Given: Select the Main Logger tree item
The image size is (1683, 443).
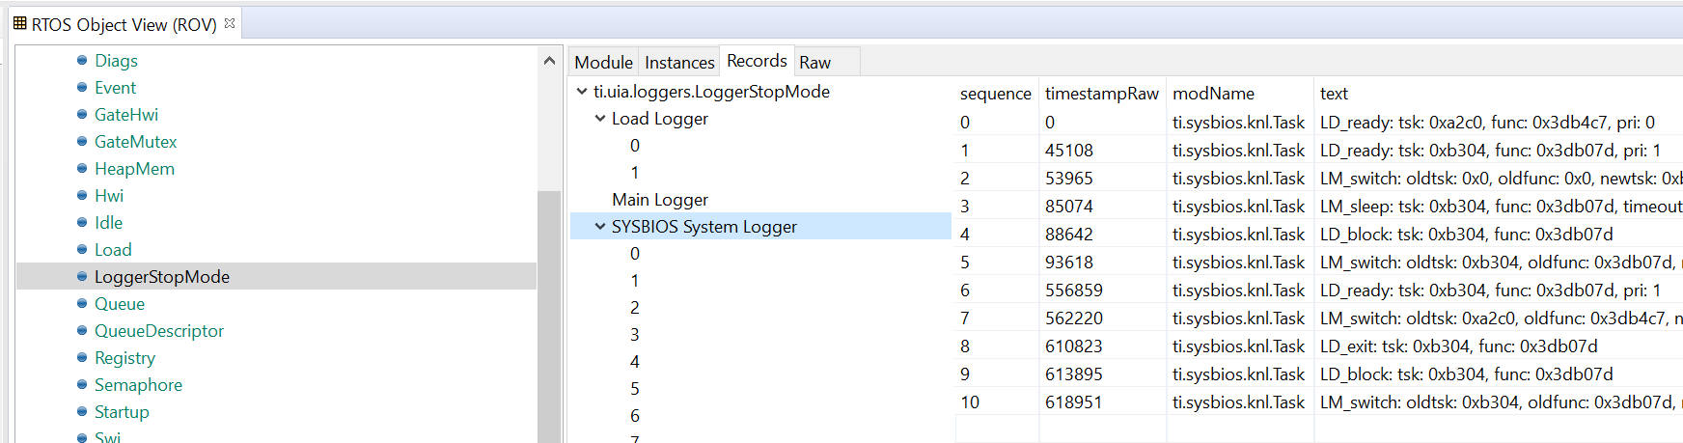Looking at the screenshot, I should pos(660,200).
